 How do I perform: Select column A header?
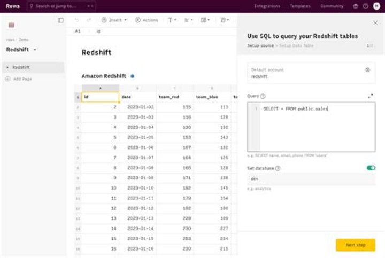(101, 88)
